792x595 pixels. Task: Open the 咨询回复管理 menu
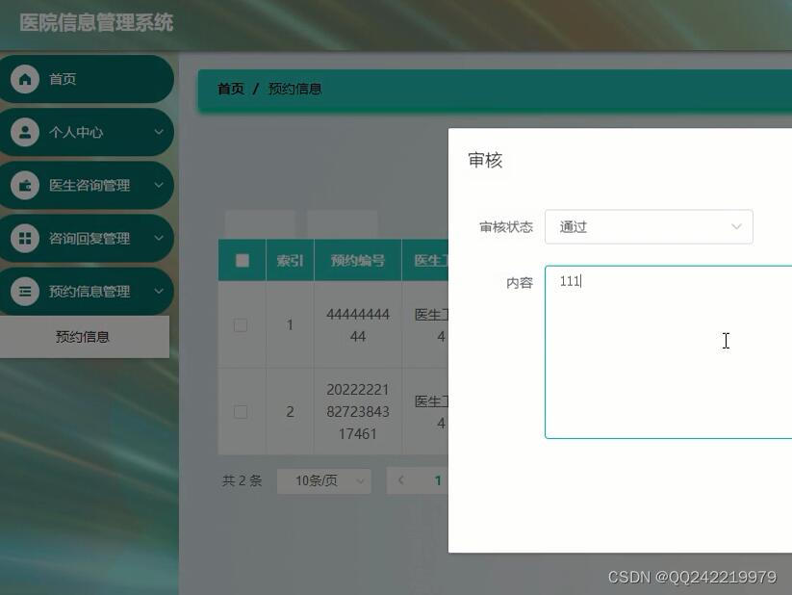(x=87, y=238)
